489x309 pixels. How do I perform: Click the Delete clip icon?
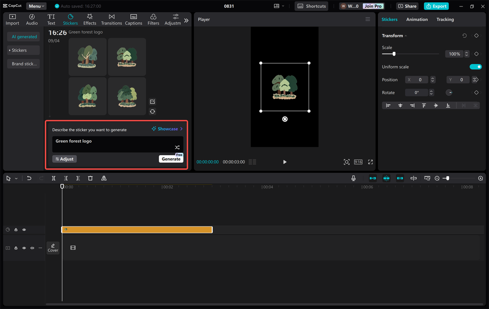pos(90,178)
